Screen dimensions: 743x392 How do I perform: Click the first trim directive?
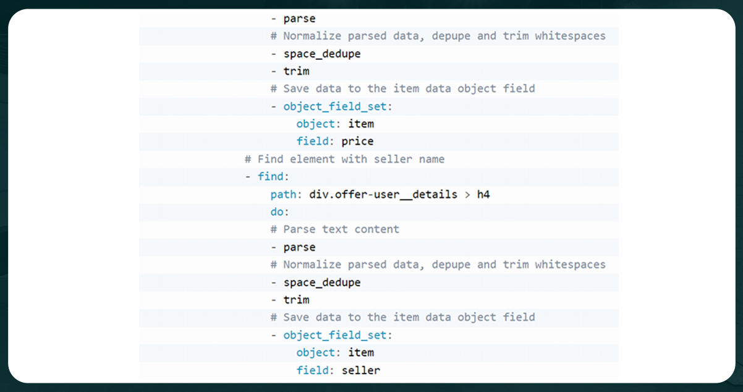coord(295,70)
